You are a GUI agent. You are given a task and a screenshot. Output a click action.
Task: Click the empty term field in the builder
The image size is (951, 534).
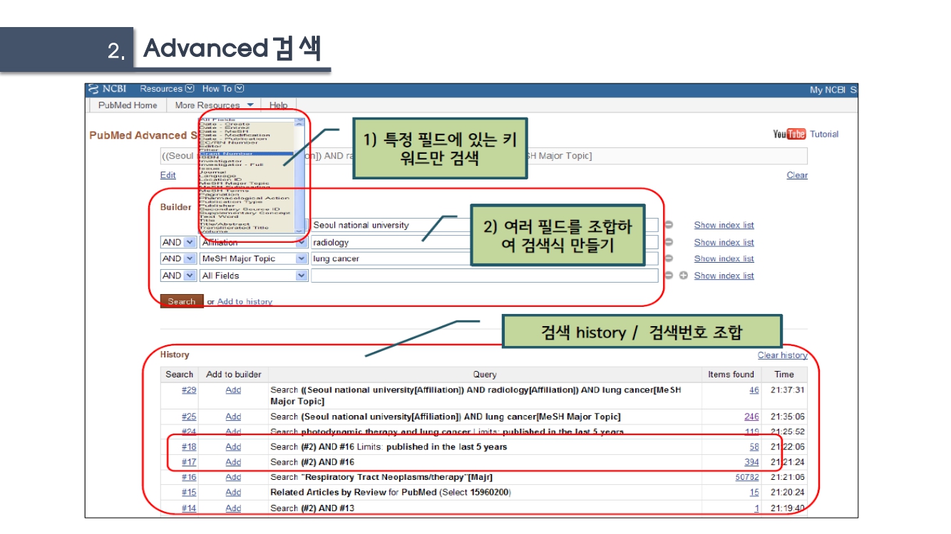485,276
